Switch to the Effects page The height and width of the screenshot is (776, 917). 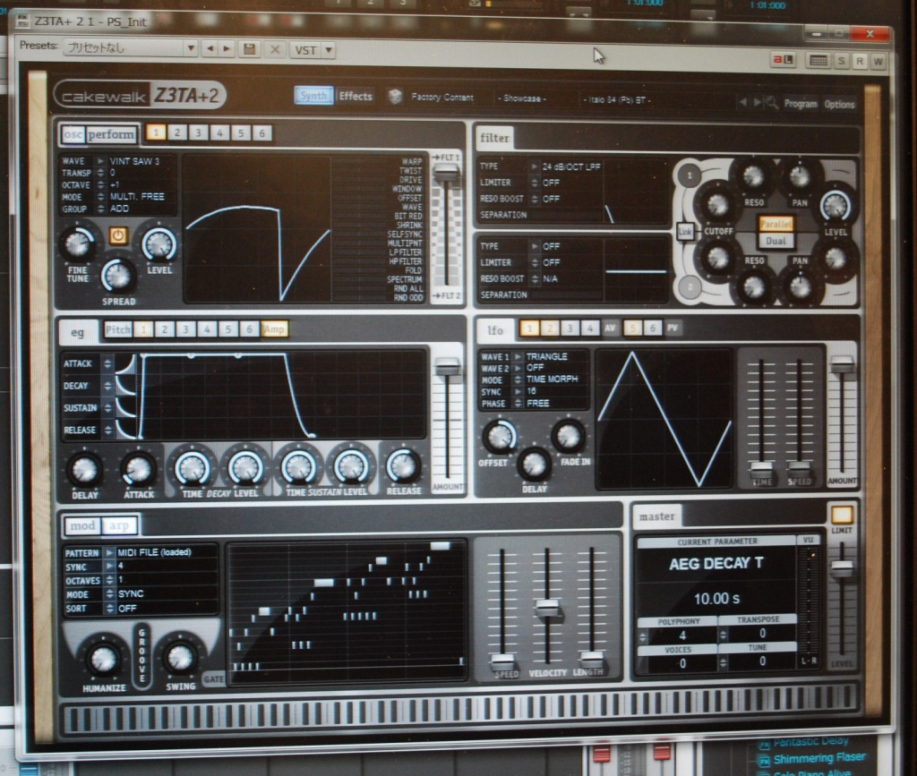356,96
